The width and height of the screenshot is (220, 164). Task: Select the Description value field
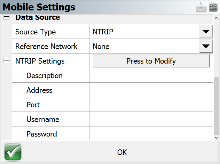[151, 75]
